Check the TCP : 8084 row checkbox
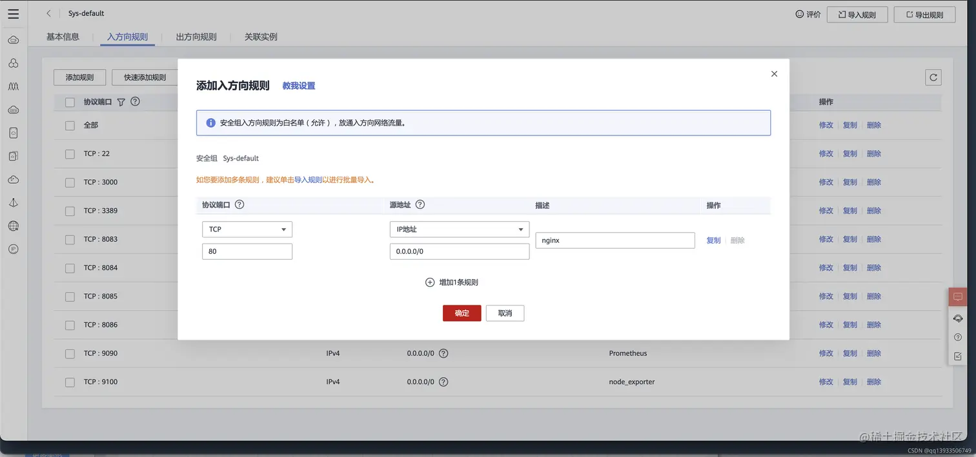 point(70,267)
